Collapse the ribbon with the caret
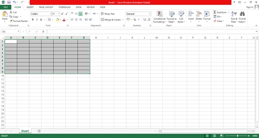 click(256, 25)
